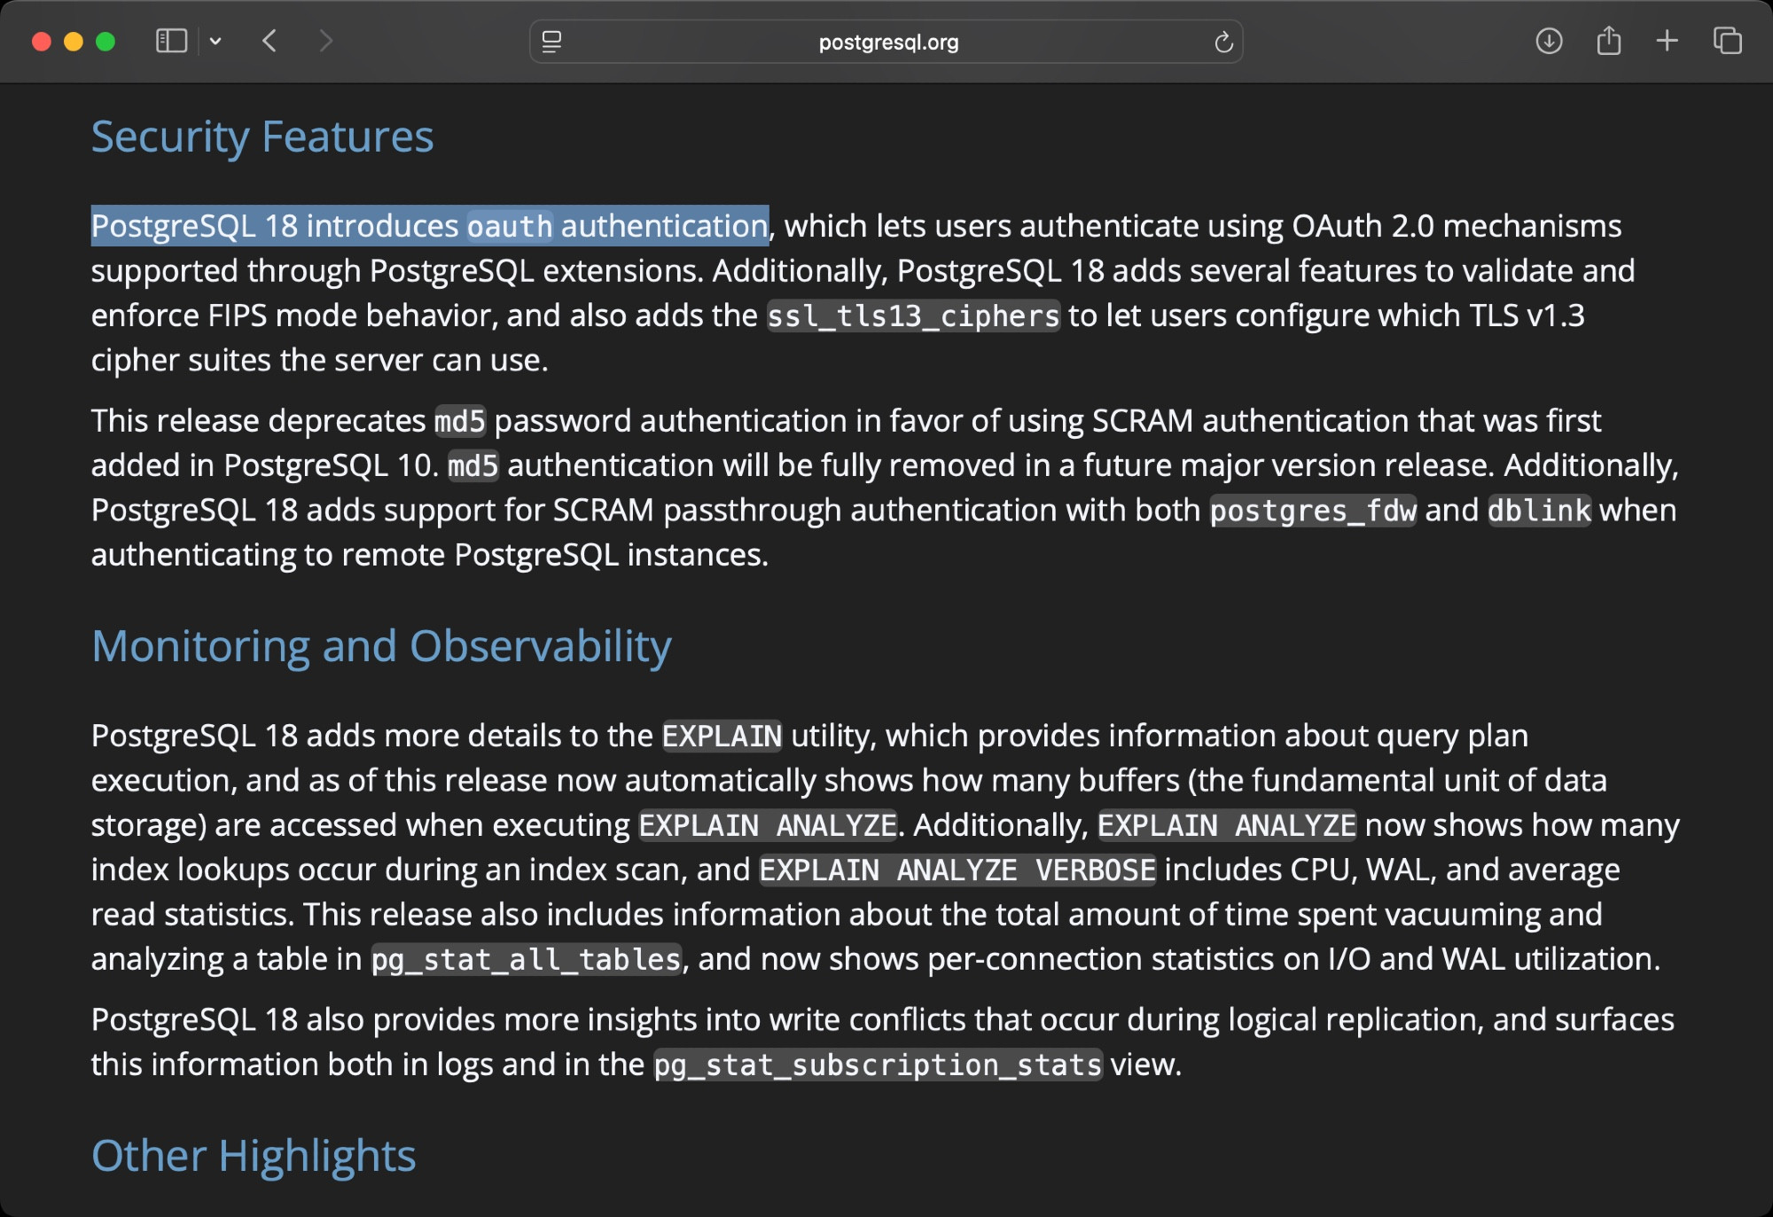The image size is (1773, 1217).
Task: Click the Security Features heading
Action: 262,137
